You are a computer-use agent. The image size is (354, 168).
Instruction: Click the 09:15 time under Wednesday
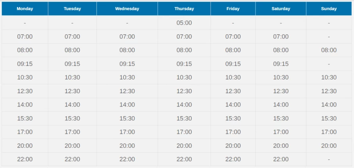127,64
